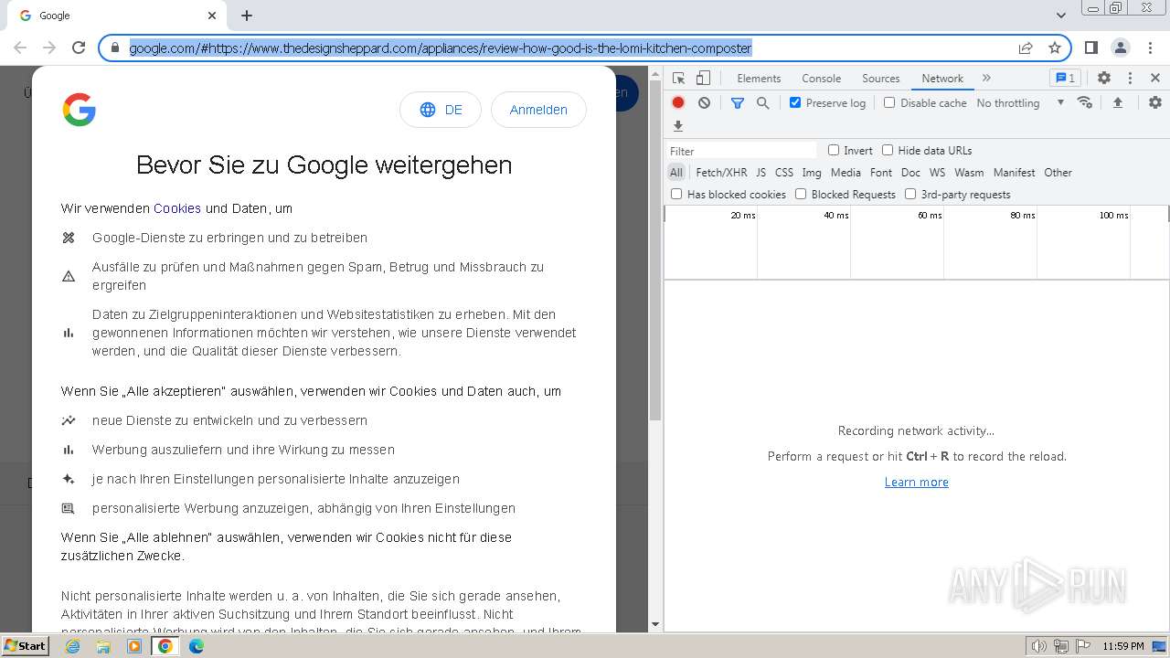Go back to the previous page

click(20, 48)
